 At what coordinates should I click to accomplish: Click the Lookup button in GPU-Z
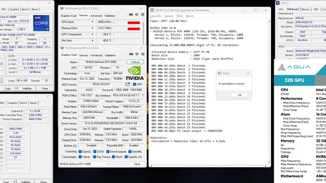tap(135, 62)
